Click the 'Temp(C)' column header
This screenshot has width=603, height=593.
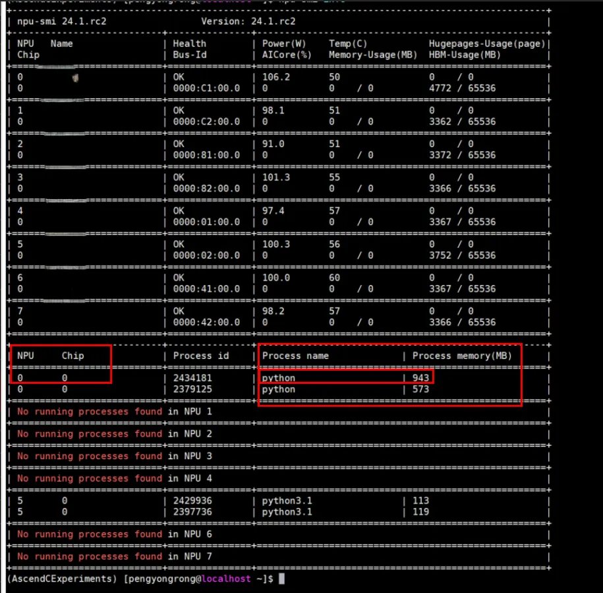point(348,44)
